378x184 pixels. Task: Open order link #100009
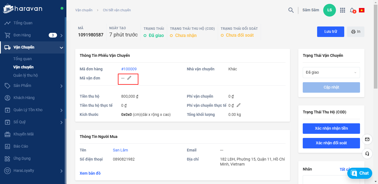pos(129,69)
